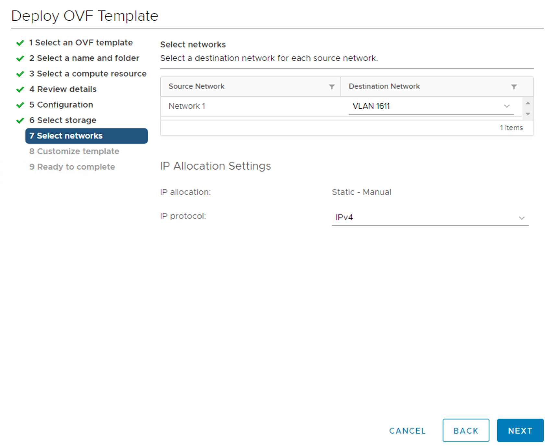The image size is (553, 448).
Task: Click the scroll up arrow in network table
Action: coord(528,103)
